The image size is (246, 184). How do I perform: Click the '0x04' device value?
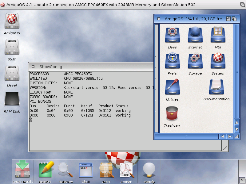pyautogui.click(x=51, y=111)
